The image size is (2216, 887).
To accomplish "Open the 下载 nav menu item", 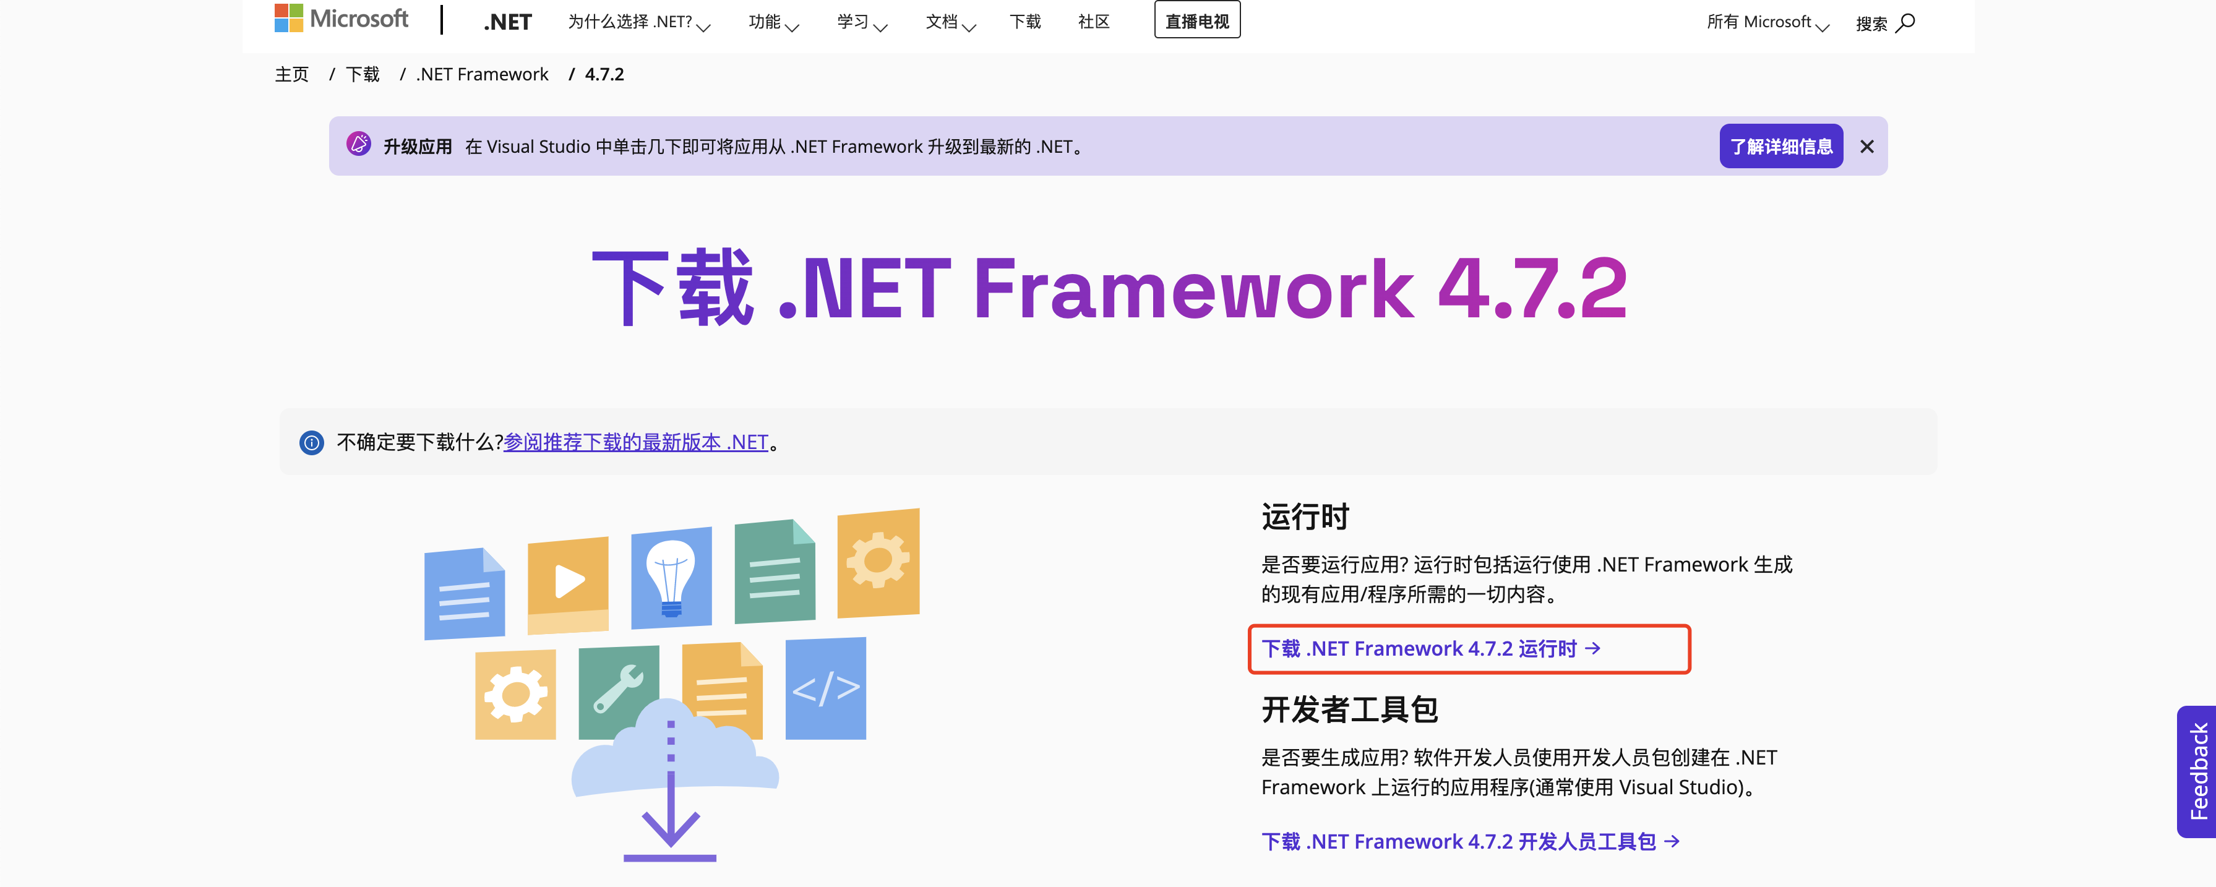I will 1024,22.
